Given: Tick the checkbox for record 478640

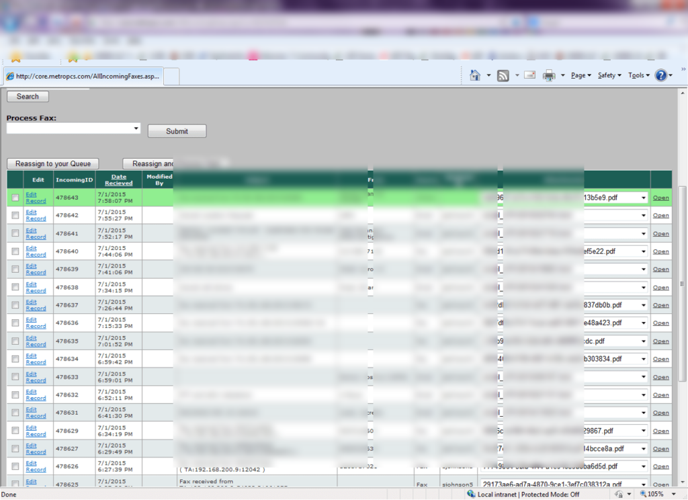Looking at the screenshot, I should (15, 251).
